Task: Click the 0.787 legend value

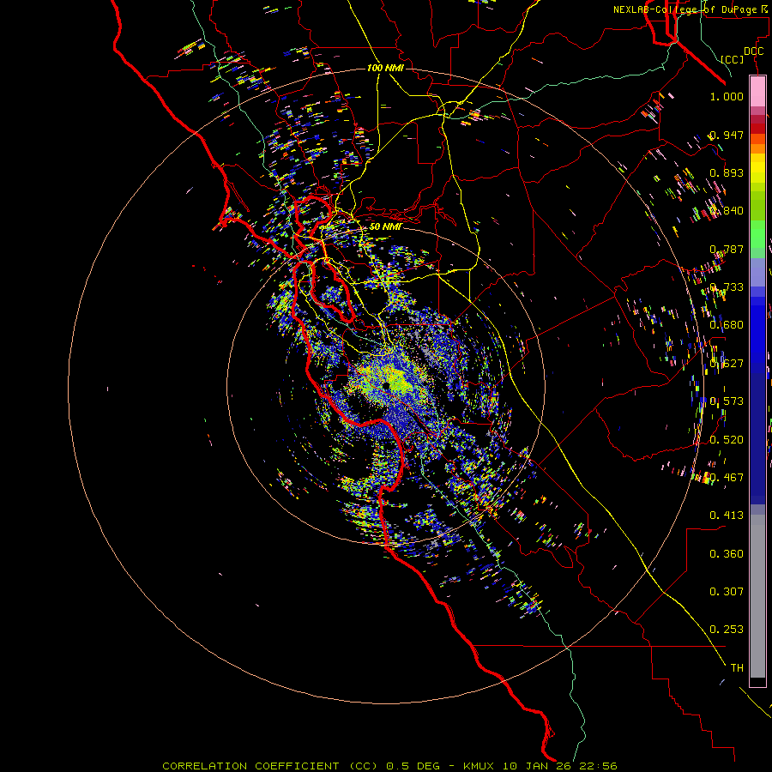Action: pyautogui.click(x=727, y=249)
